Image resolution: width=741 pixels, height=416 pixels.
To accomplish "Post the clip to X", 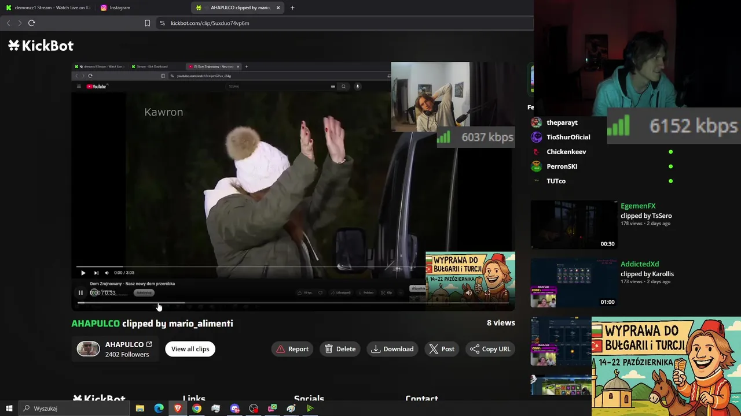I will pyautogui.click(x=442, y=349).
